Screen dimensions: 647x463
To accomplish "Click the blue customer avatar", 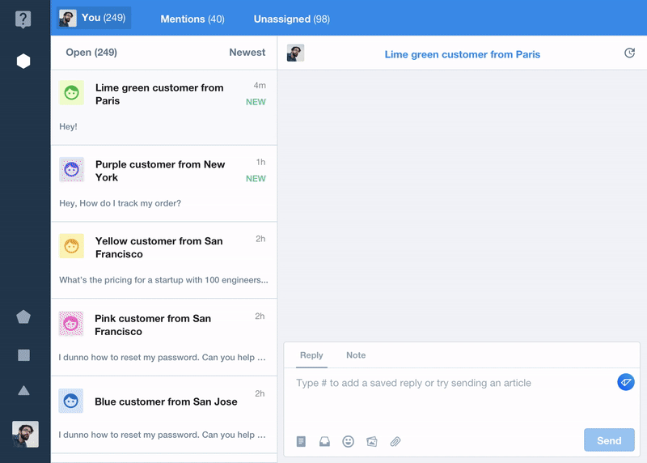I will coord(70,401).
